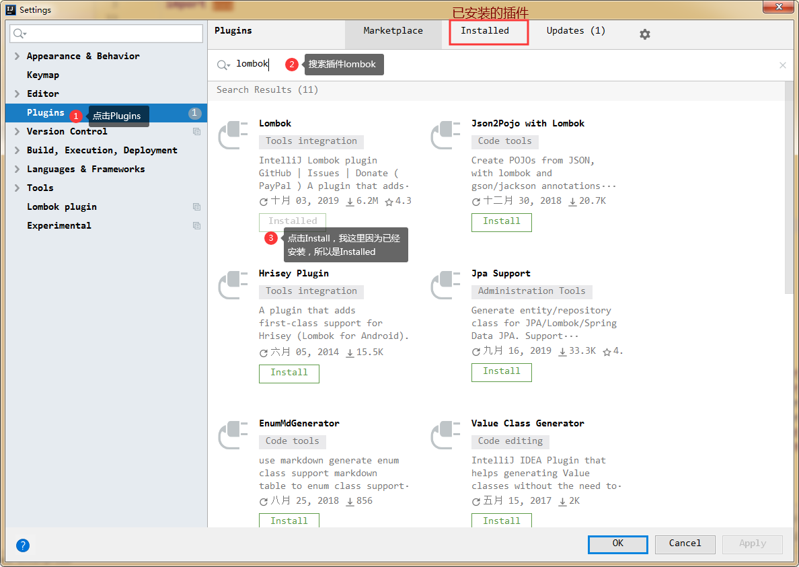
Task: Click the EnumMdGenerator plugin icon
Action: click(233, 435)
